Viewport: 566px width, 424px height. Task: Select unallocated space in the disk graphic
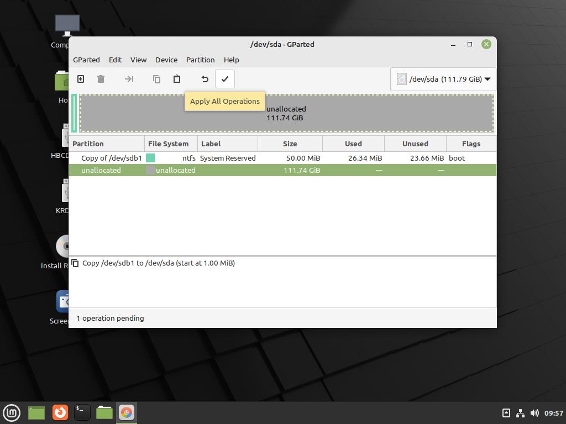pos(359,113)
